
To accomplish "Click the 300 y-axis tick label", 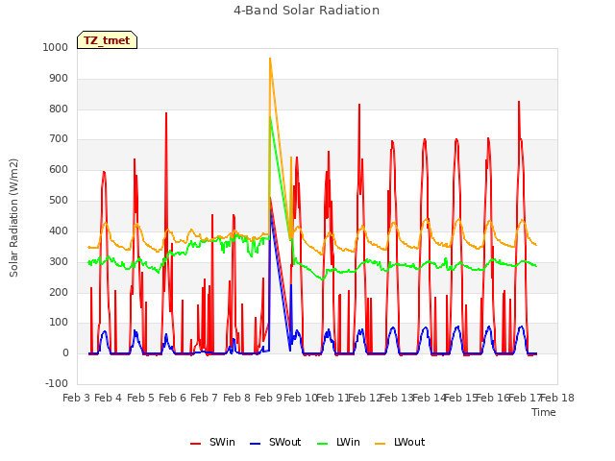I will (58, 261).
